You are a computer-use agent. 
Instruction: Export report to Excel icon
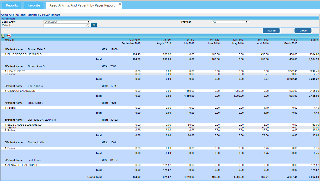click(x=3, y=36)
